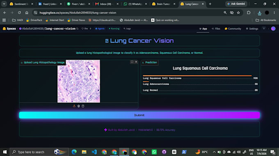Open File Explorer from the taskbar
Screen dimensions: 279x156
click(x=84, y=152)
